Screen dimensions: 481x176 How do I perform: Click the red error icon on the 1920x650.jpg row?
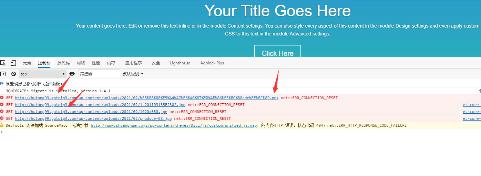click(2, 112)
